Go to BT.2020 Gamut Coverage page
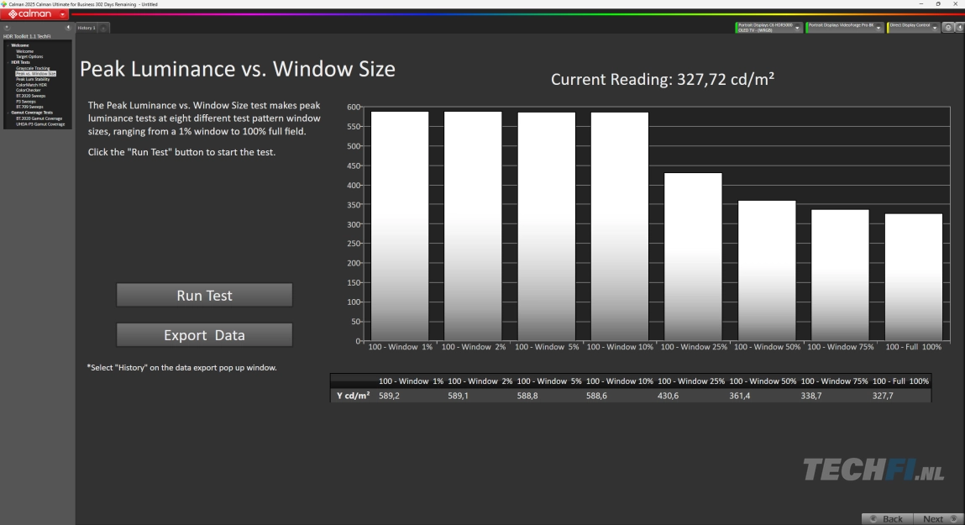965x525 pixels. point(39,118)
